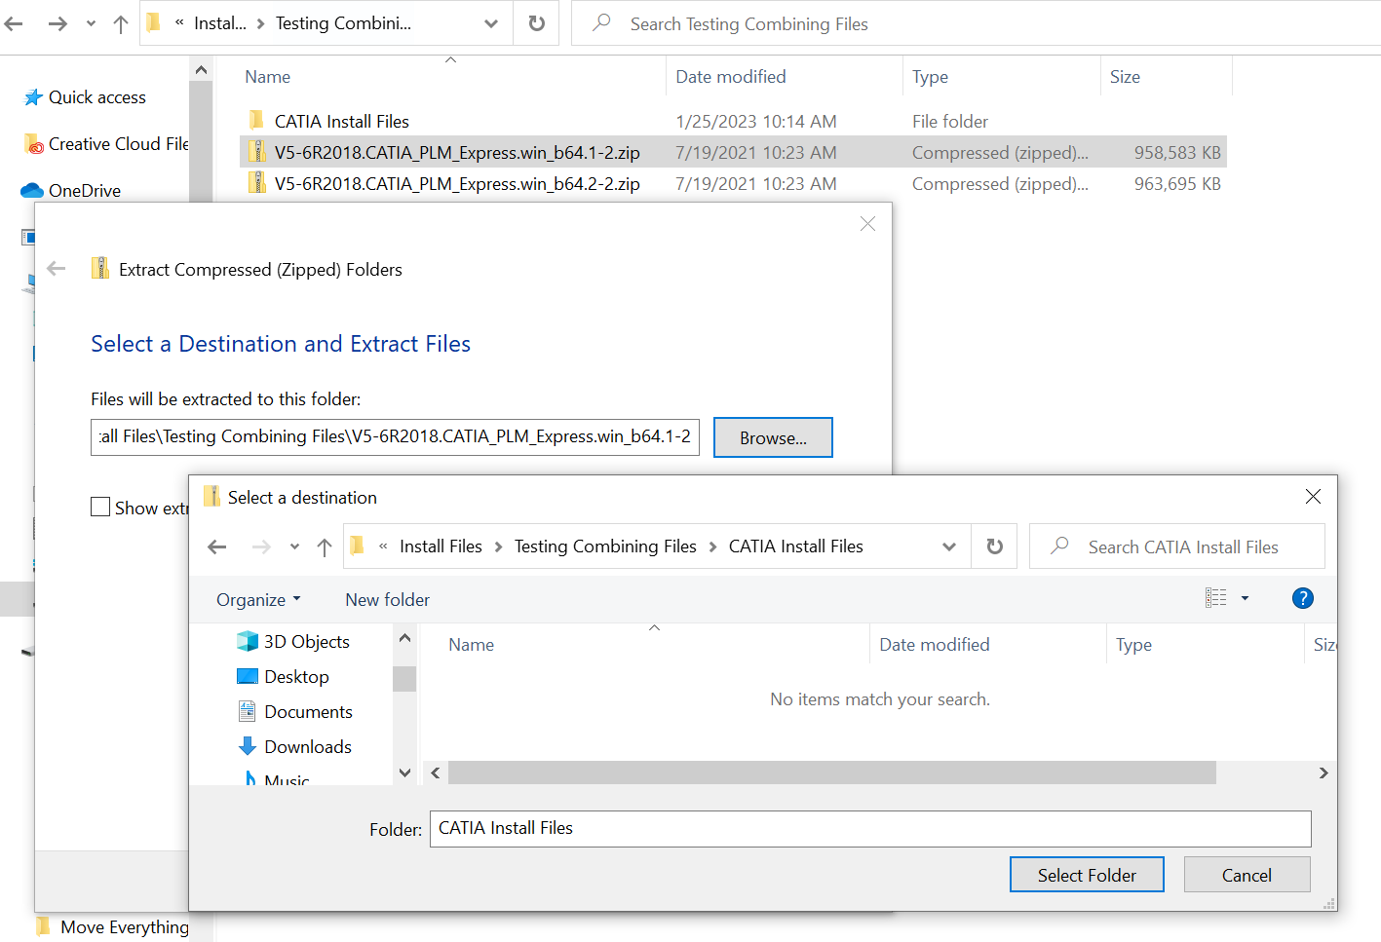Screen dimensions: 1381x942
Task: Click horizontal scrollbar thumb in file list
Action: (x=832, y=772)
